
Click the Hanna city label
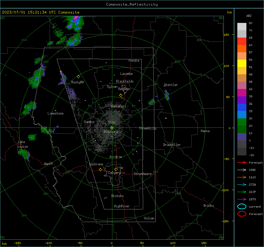(x=205, y=131)
